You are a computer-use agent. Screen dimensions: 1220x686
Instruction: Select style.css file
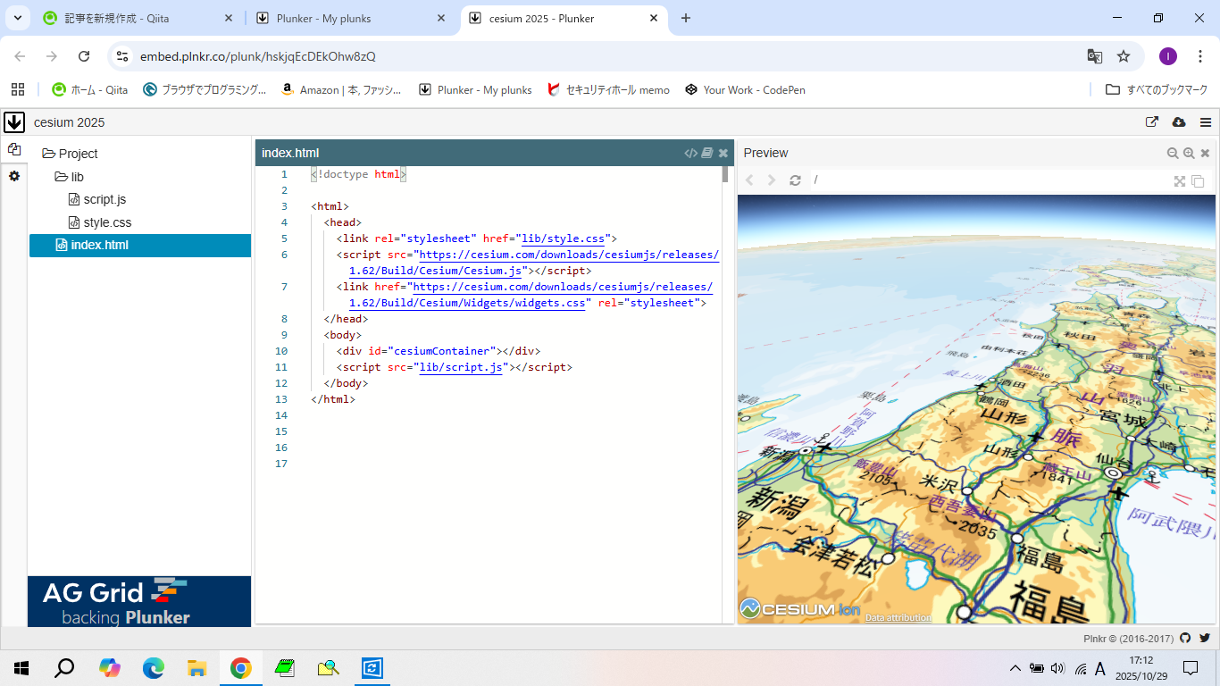106,222
